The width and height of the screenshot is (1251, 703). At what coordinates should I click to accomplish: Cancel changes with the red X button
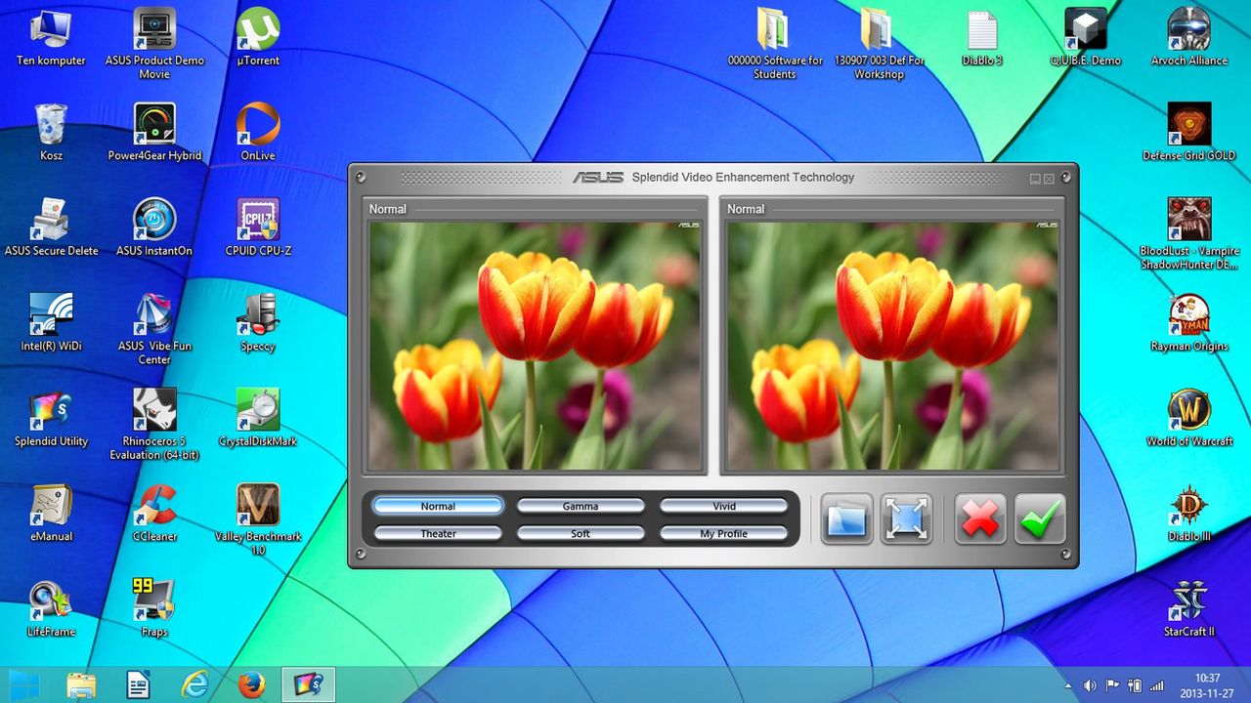point(979,518)
